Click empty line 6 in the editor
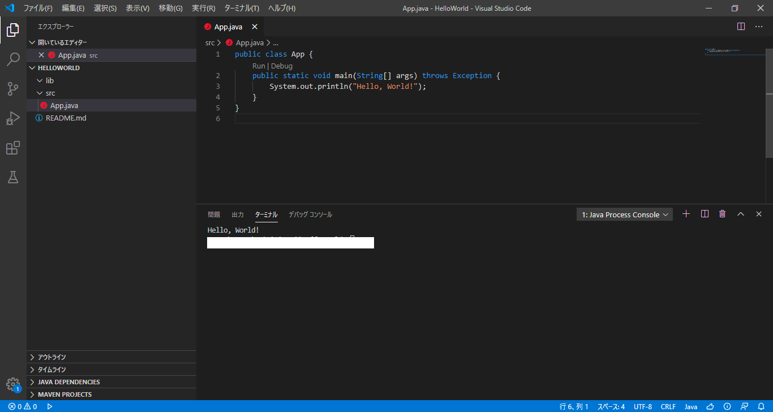 (x=467, y=118)
